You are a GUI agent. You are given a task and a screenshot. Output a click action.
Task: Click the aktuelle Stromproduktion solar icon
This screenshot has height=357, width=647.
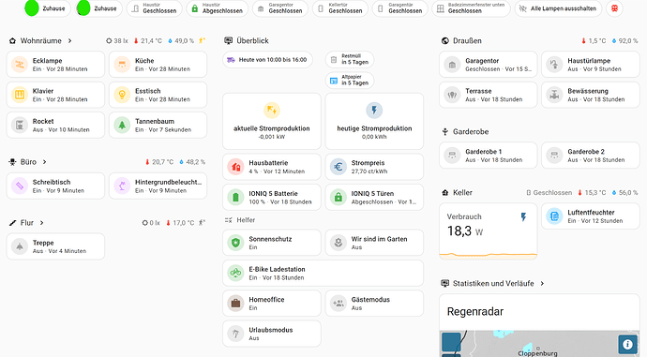coord(272,110)
